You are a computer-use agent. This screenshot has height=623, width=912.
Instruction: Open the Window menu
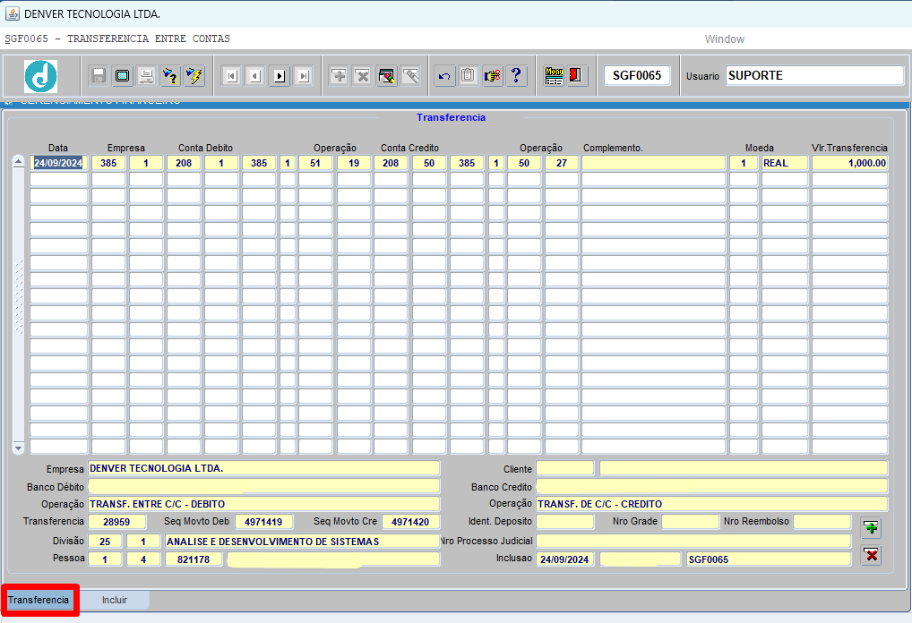pos(724,39)
